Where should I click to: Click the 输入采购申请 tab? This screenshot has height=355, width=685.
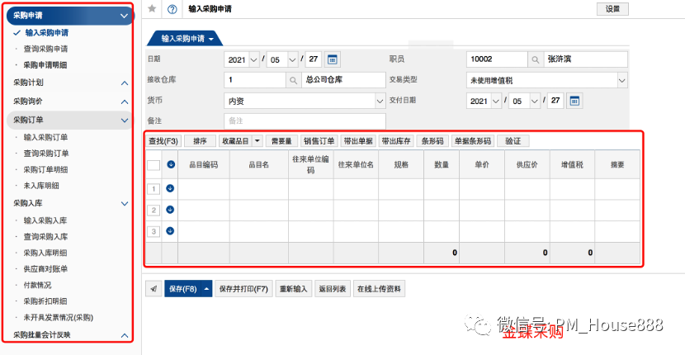[187, 38]
